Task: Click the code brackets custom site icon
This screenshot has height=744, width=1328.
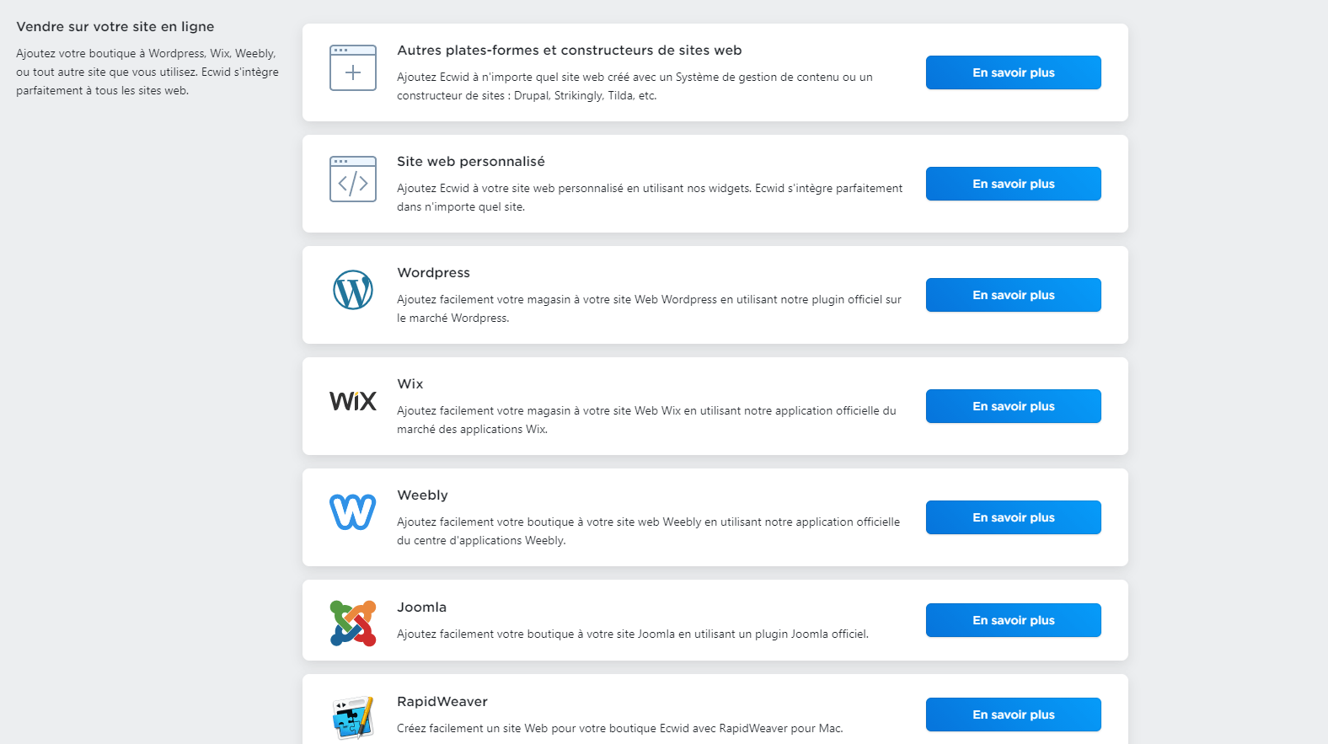Action: coord(352,179)
